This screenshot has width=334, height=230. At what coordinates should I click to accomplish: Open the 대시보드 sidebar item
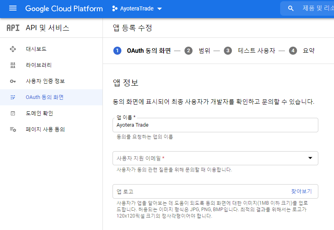click(x=51, y=49)
